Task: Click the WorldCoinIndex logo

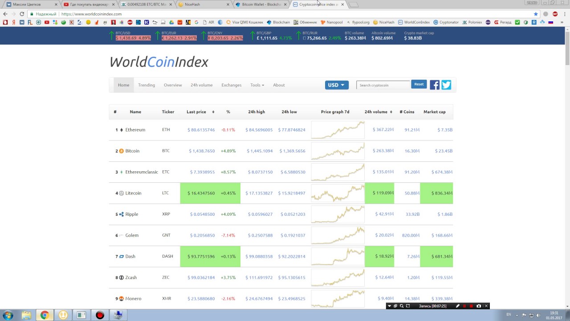Action: point(159,62)
